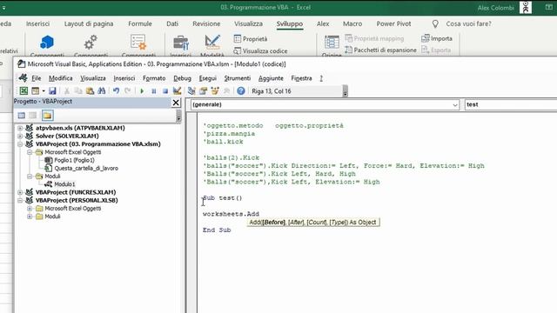Image resolution: width=557 pixels, height=313 pixels.
Task: Click the Cosa vuoi fare? search box
Action: point(468,23)
